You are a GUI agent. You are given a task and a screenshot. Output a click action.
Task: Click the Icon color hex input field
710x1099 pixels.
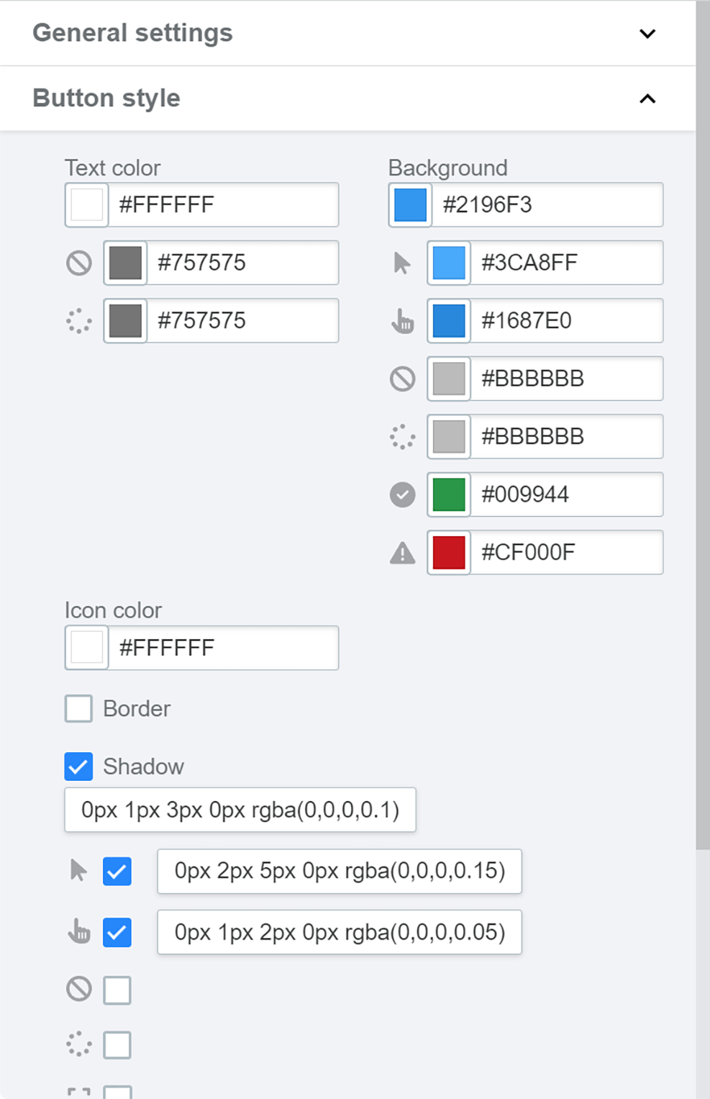223,648
